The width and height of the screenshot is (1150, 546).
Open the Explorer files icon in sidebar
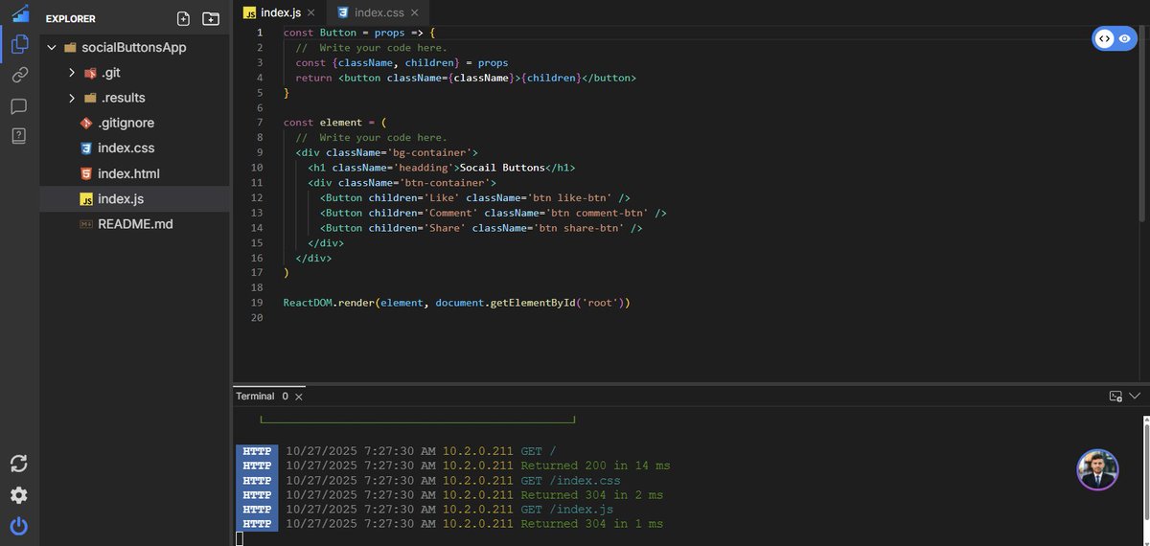[19, 44]
